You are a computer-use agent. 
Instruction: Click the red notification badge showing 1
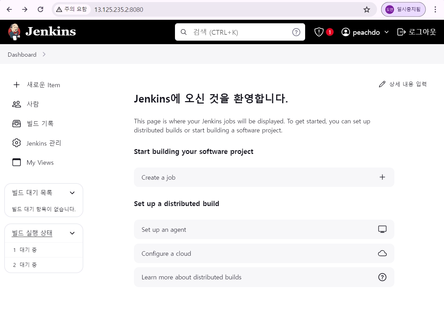point(329,32)
